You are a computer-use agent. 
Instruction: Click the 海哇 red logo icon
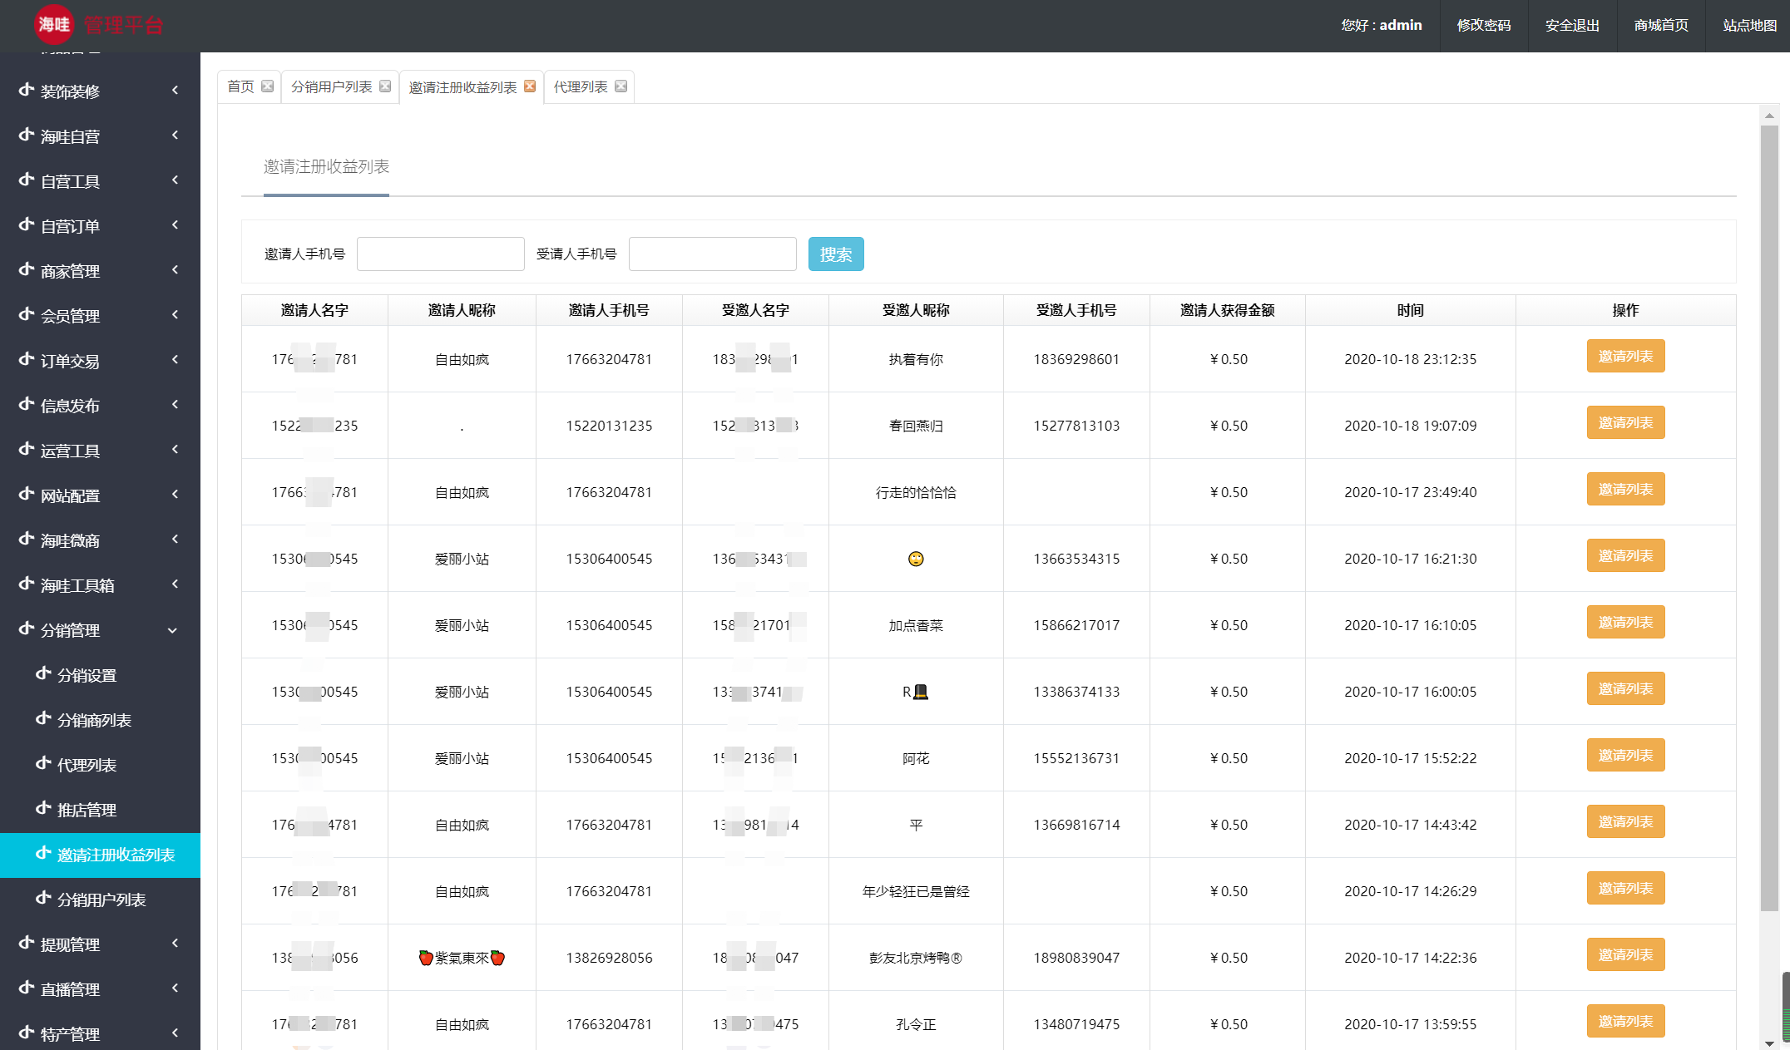point(54,25)
